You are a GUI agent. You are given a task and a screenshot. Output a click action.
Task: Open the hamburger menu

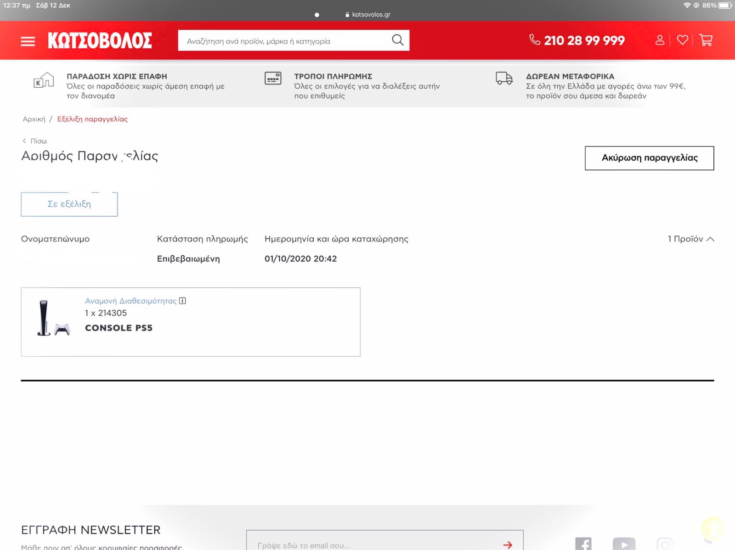[x=28, y=41]
